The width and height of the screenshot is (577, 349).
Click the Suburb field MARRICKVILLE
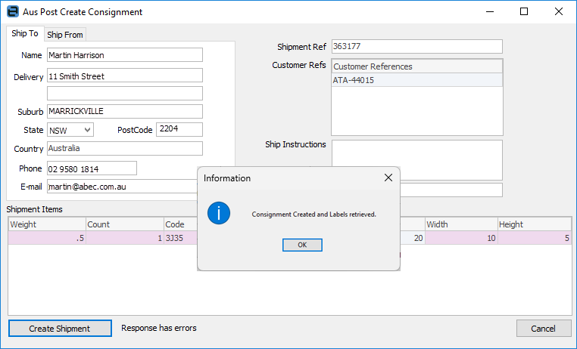[124, 111]
